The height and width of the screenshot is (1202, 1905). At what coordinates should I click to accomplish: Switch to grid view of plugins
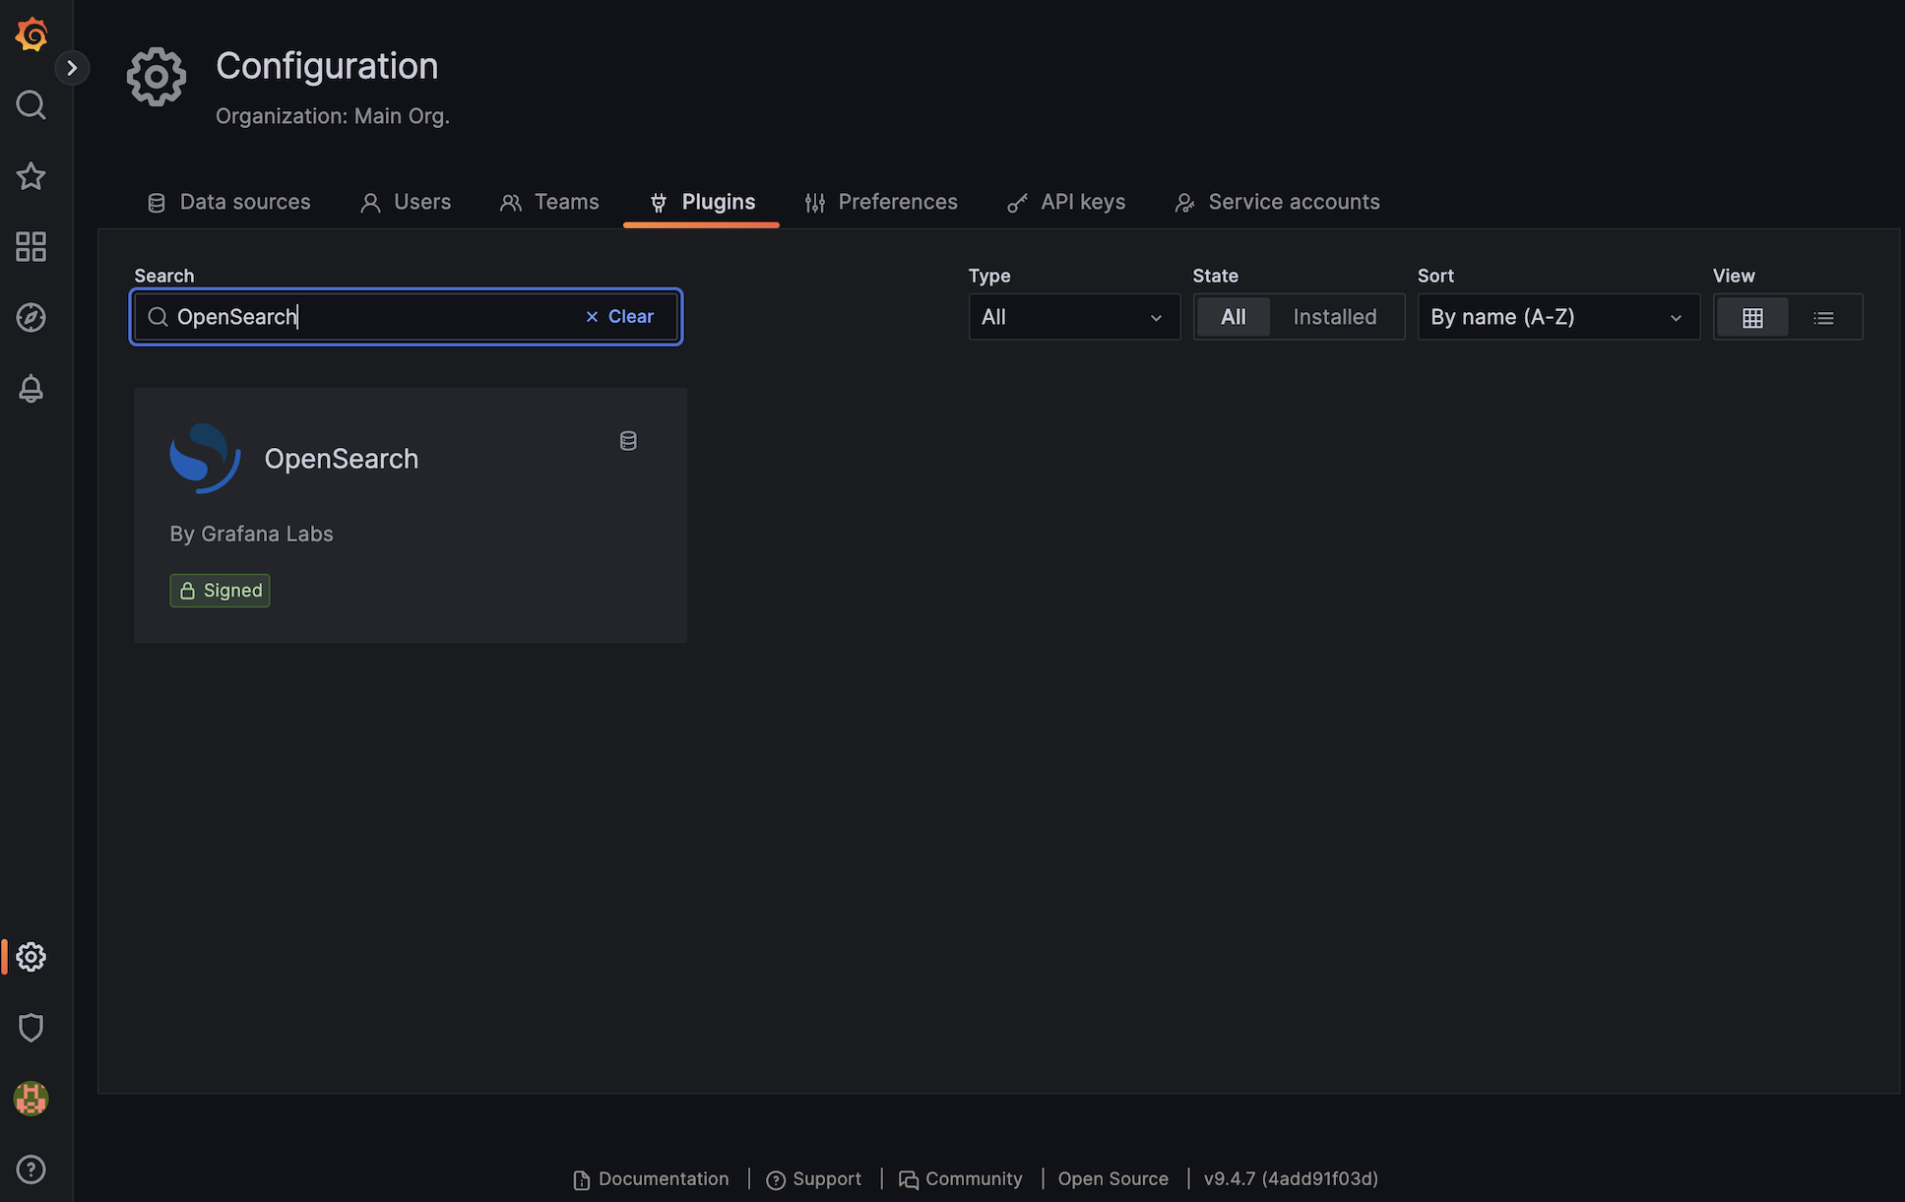coord(1752,318)
